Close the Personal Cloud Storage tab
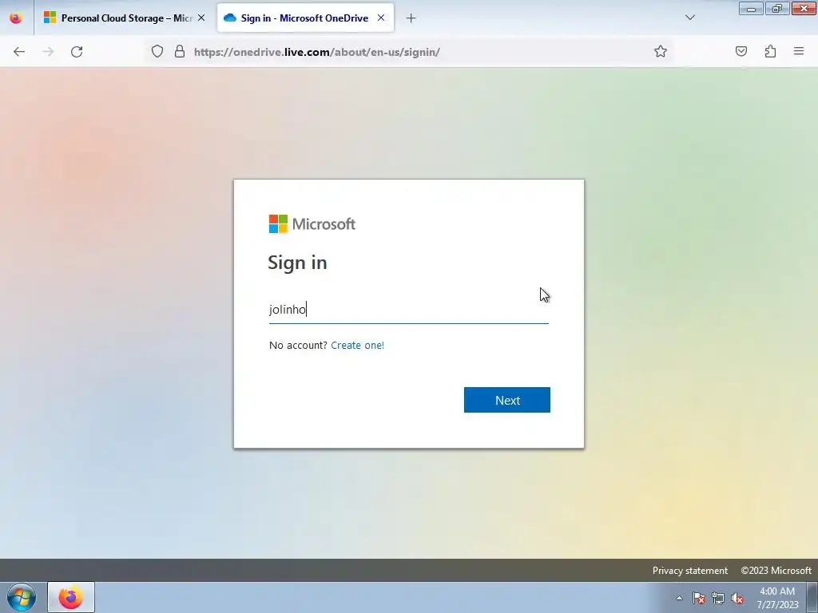Image resolution: width=818 pixels, height=613 pixels. click(201, 18)
